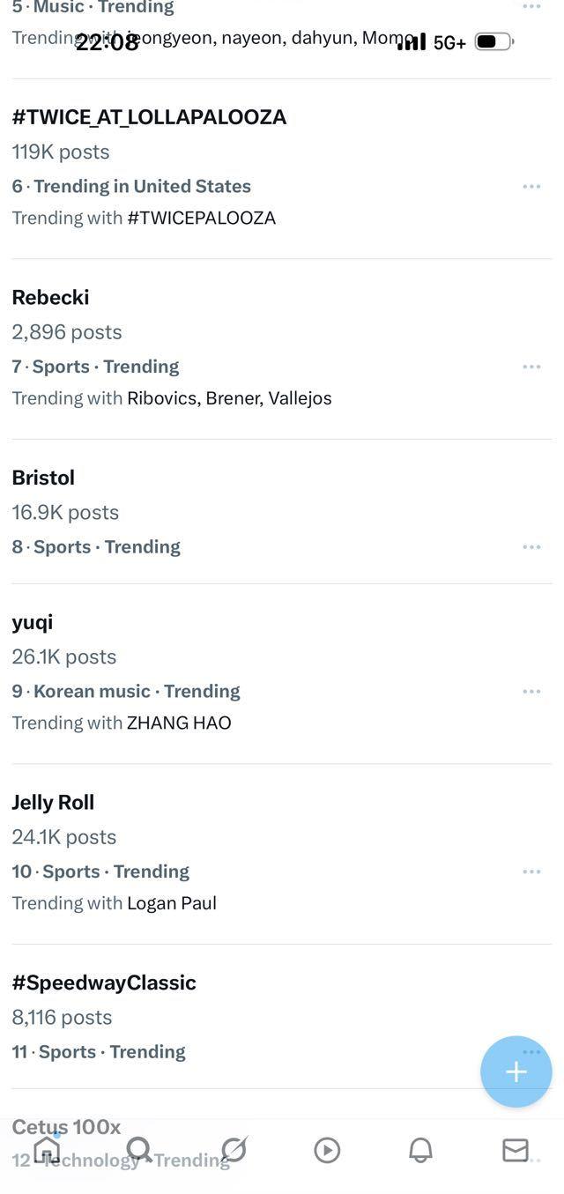Open more options for Rebecki trend

(x=531, y=367)
